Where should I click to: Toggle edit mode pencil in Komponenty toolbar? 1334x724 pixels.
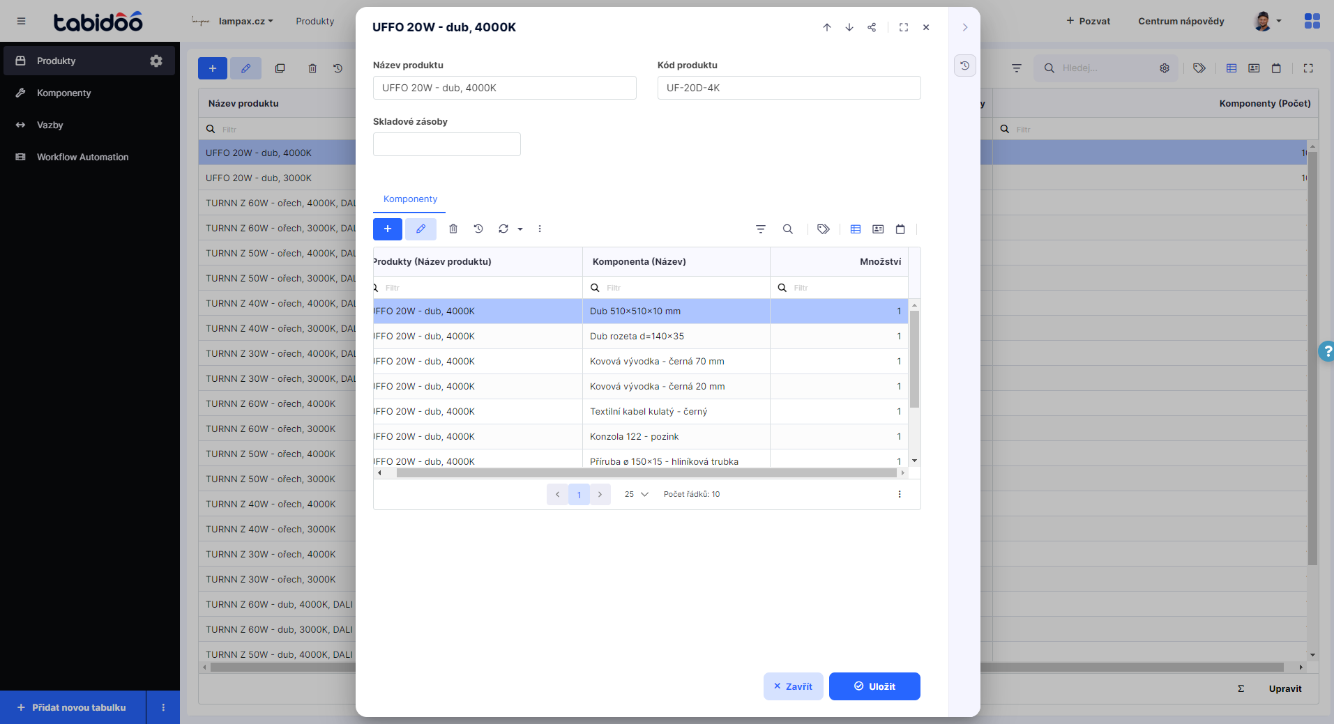[420, 229]
